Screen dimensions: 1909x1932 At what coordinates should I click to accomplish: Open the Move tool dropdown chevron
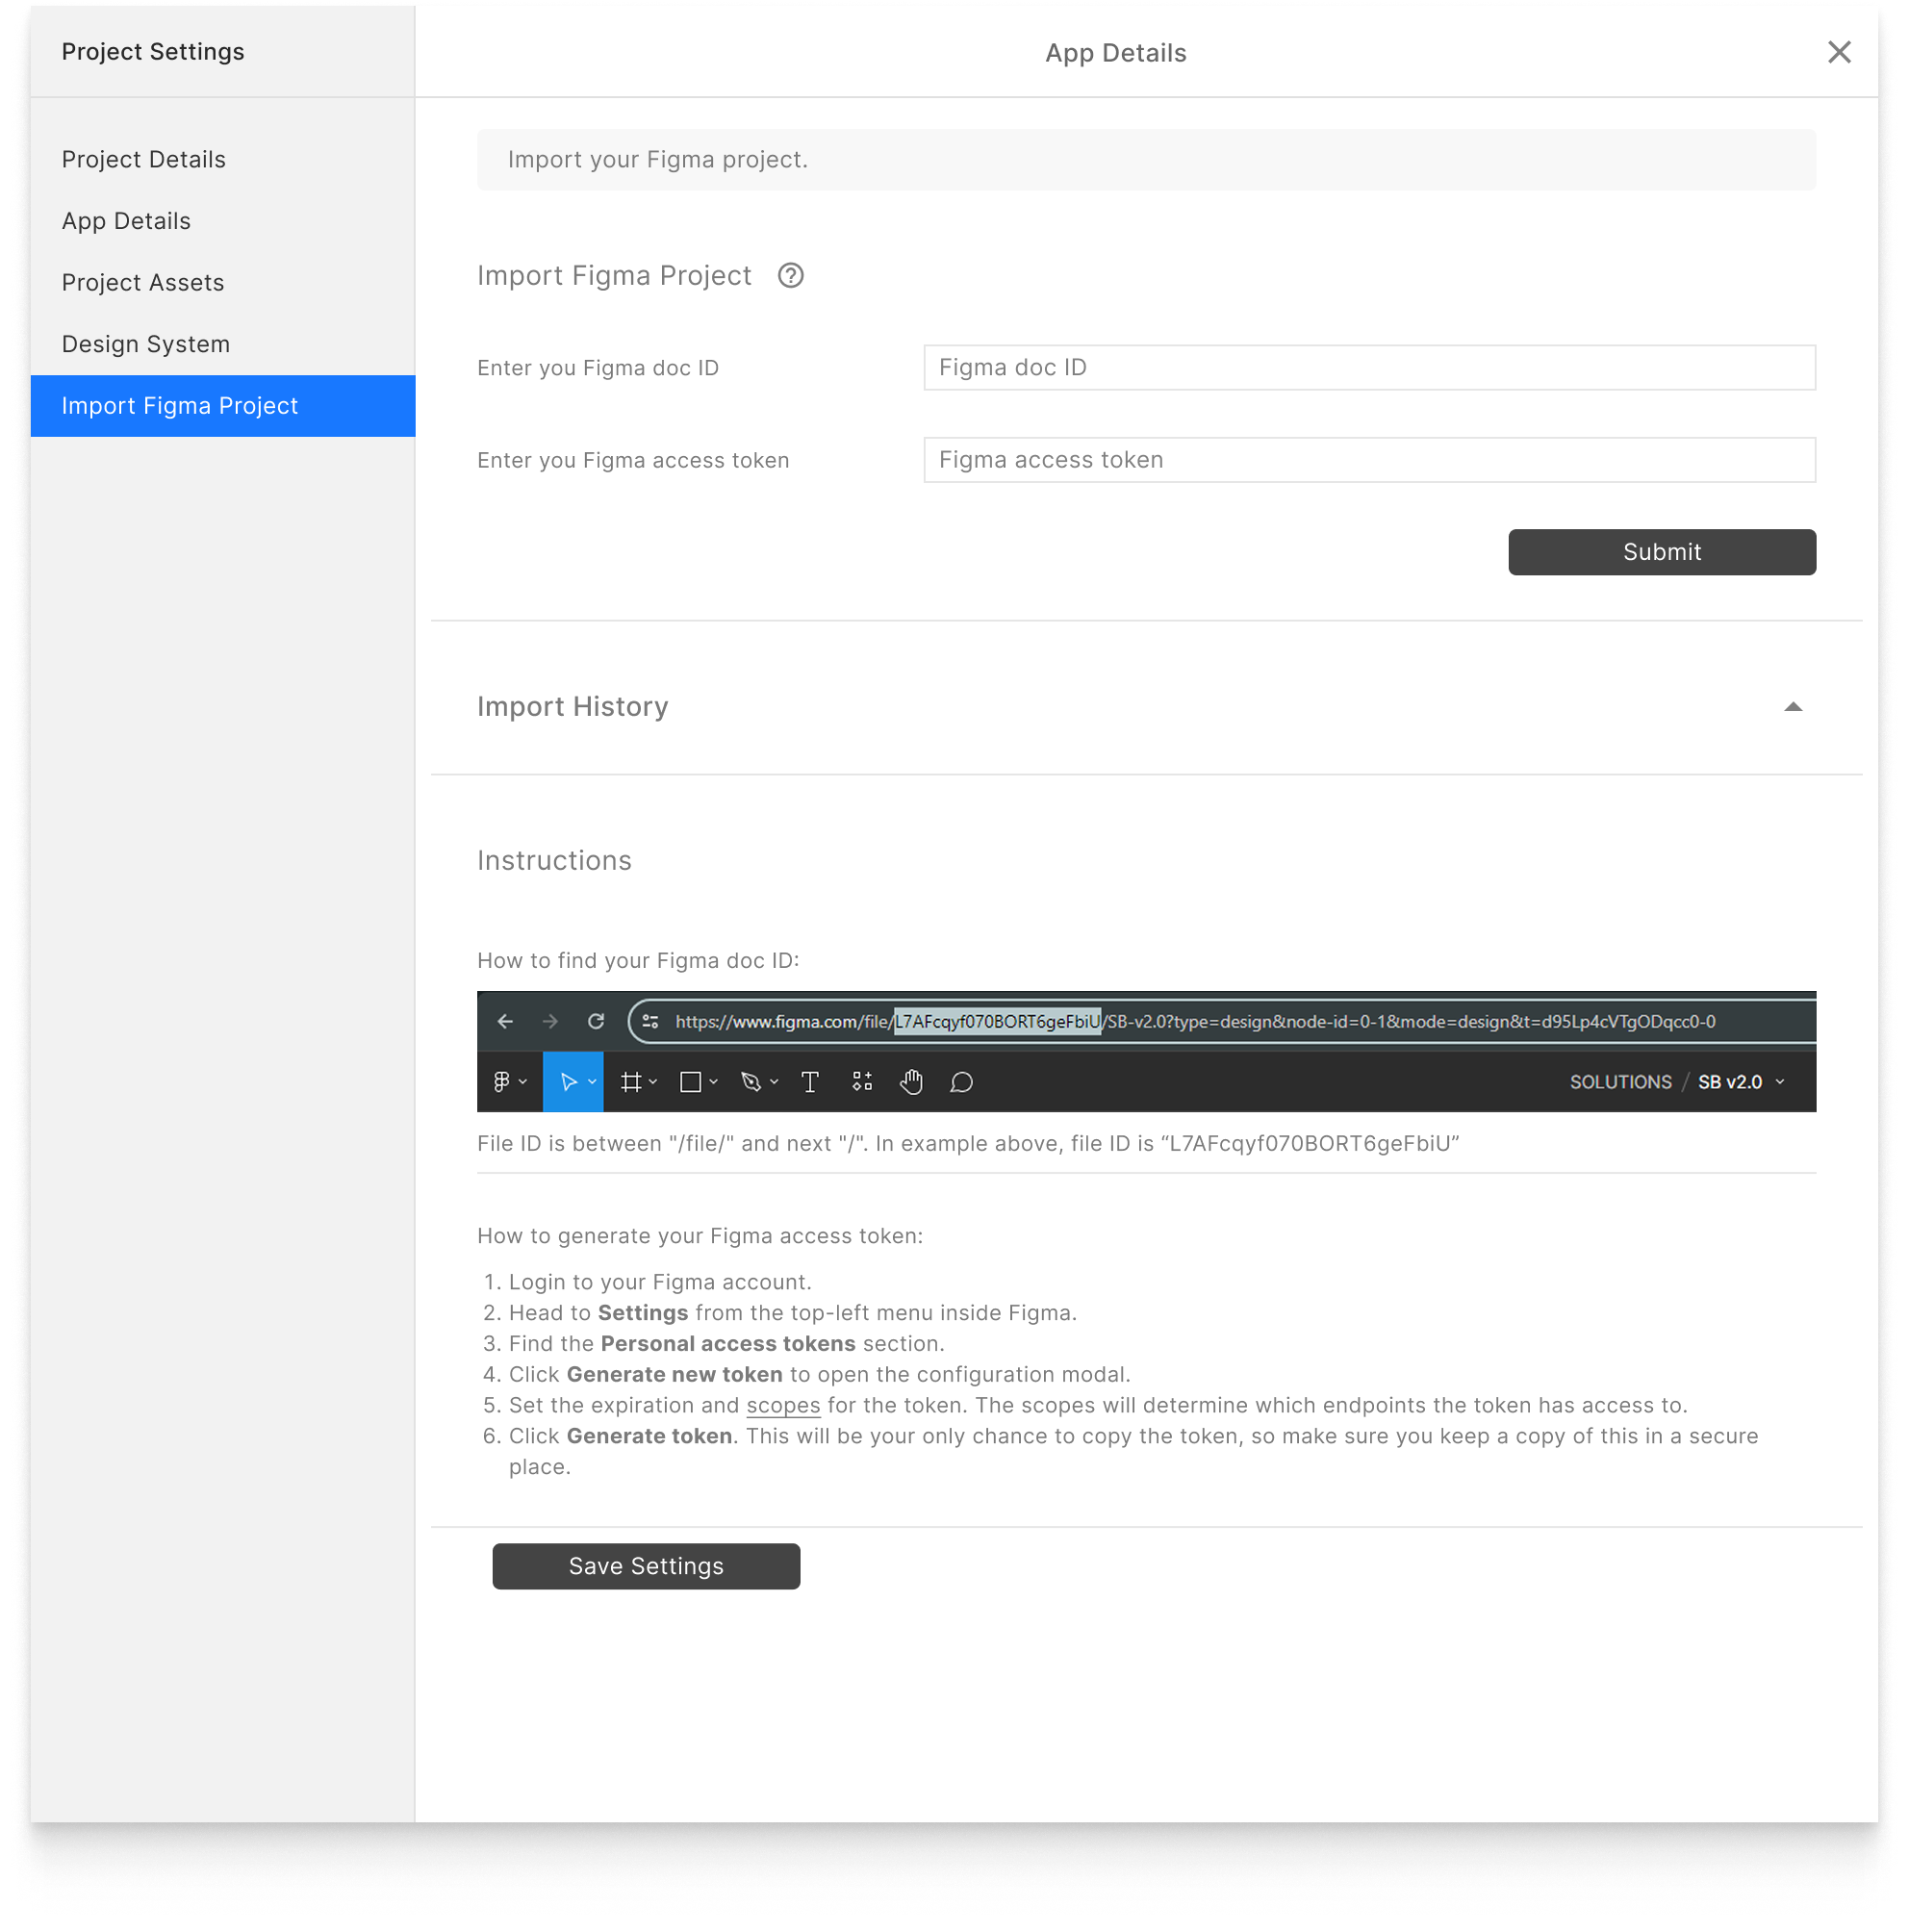[591, 1081]
